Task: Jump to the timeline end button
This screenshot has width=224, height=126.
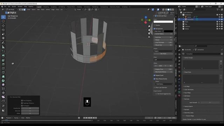Action: (96, 118)
